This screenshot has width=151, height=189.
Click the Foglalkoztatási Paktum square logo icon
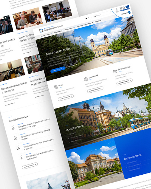(x=41, y=31)
